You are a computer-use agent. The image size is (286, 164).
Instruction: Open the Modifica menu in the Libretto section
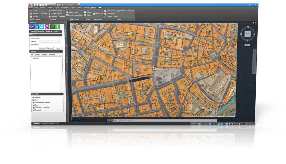[x=37, y=55]
